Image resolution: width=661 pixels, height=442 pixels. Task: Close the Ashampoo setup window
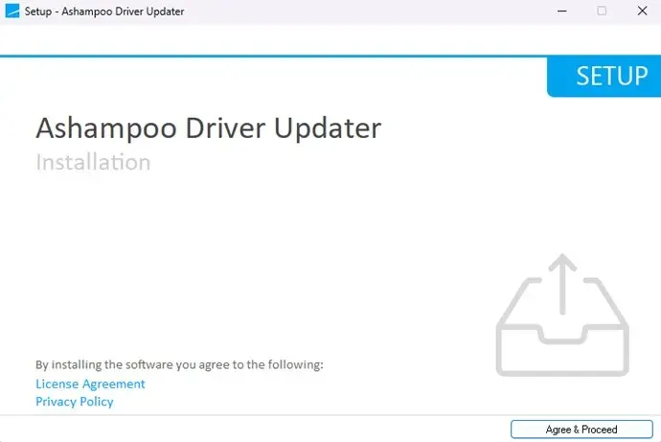642,11
